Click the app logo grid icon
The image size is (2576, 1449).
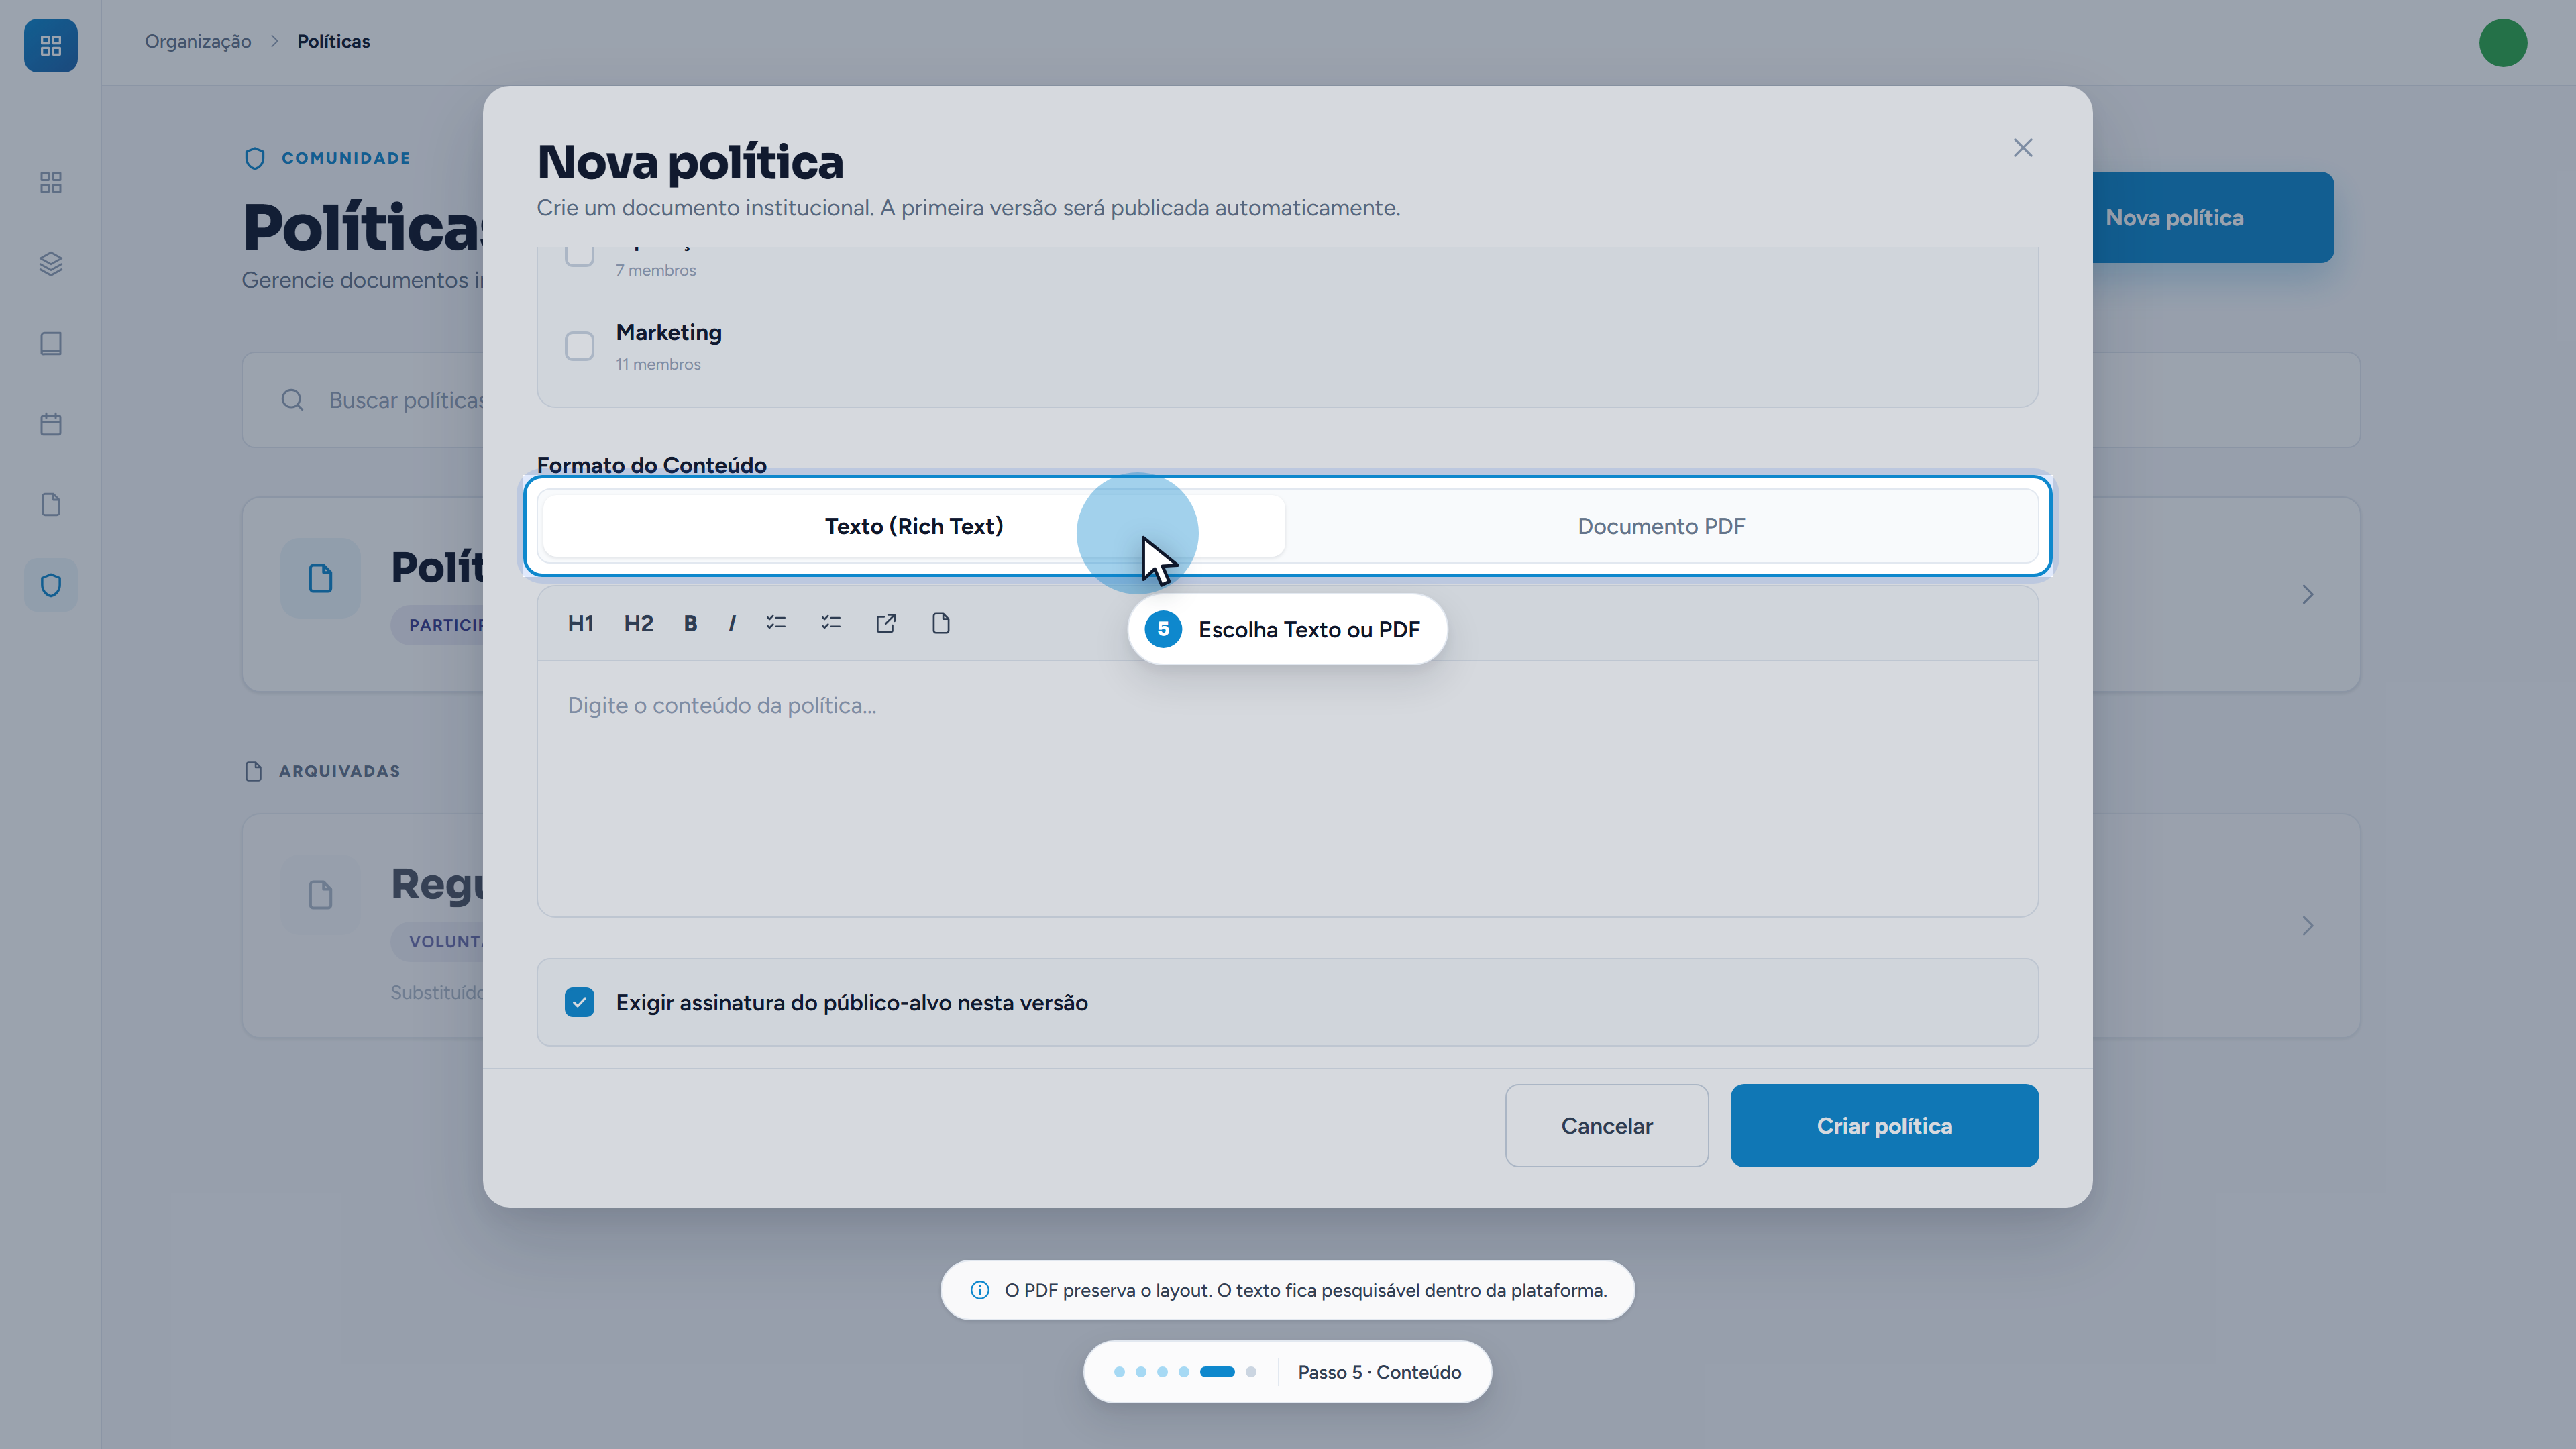coord(50,45)
